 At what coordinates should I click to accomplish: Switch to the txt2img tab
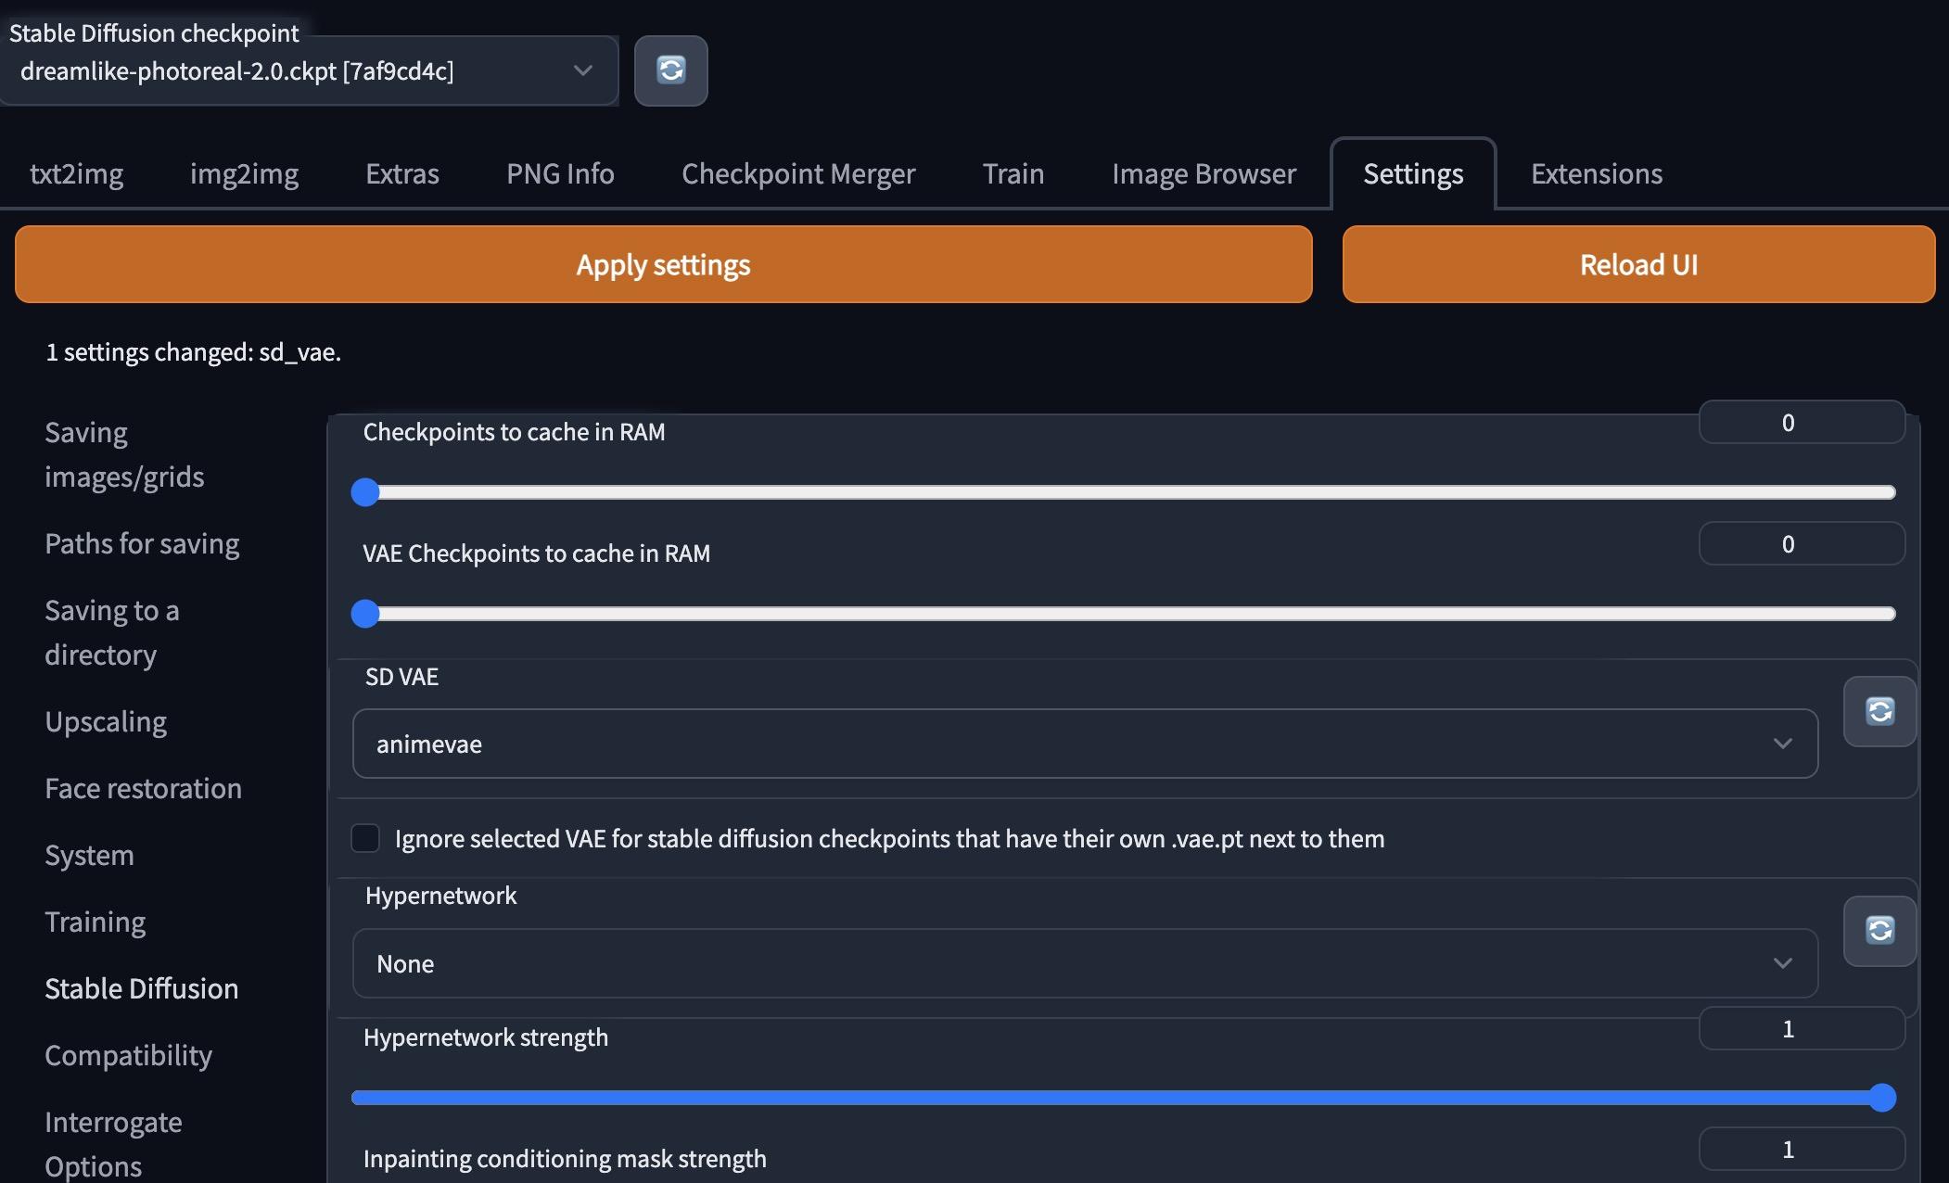coord(76,173)
